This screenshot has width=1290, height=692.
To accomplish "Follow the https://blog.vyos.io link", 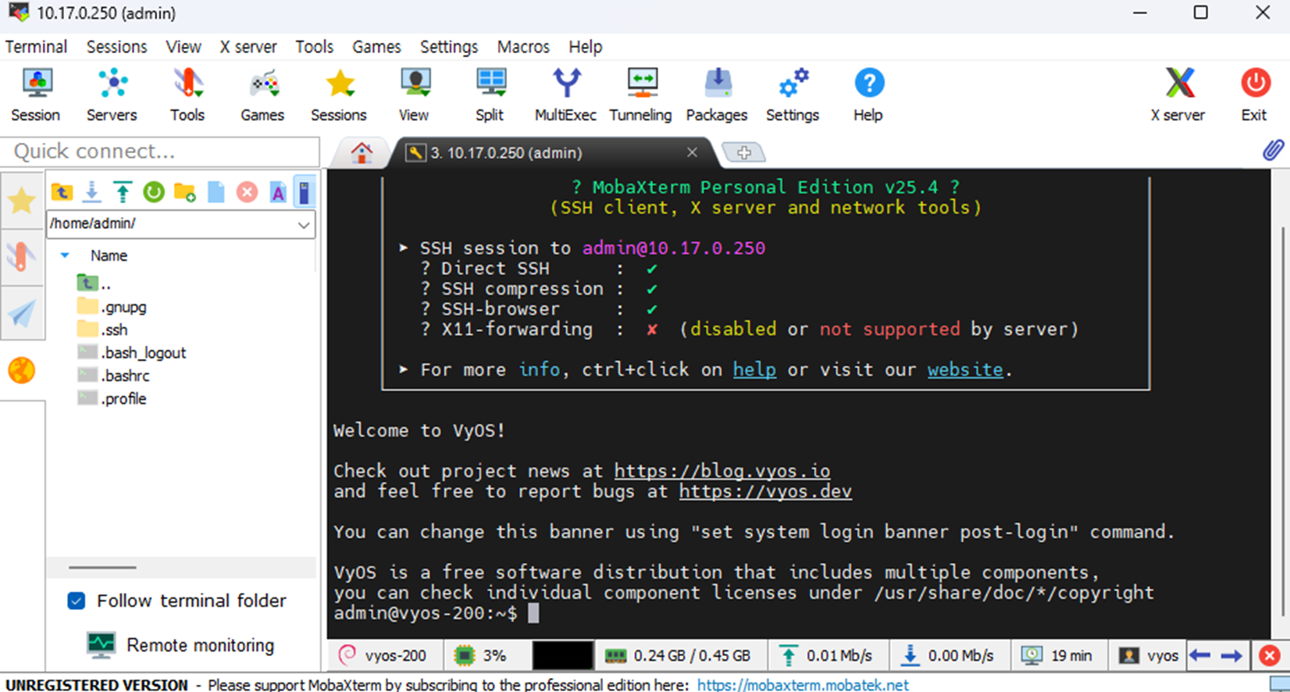I will 722,471.
